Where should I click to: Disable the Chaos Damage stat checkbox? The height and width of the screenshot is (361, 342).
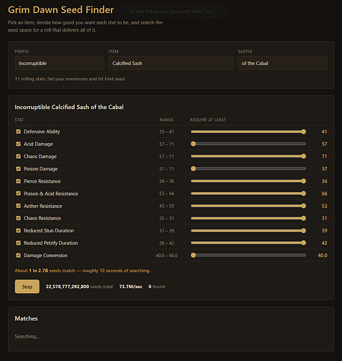point(18,156)
